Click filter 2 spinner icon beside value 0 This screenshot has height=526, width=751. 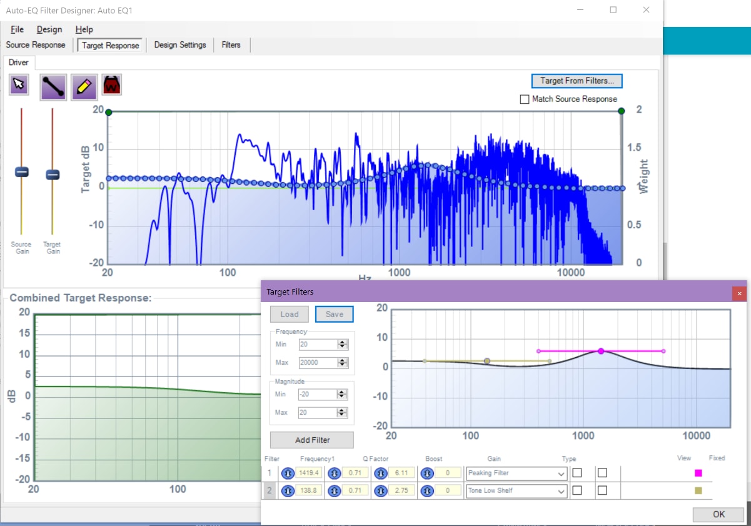pos(426,491)
